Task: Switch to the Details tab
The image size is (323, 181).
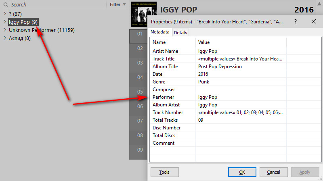Action: coord(180,33)
